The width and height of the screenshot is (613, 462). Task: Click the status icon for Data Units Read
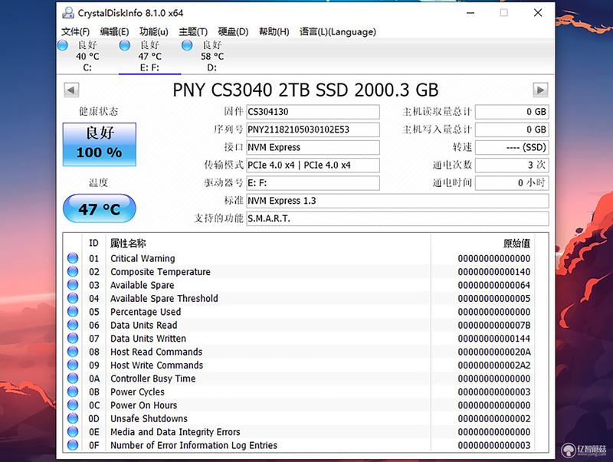tap(73, 325)
